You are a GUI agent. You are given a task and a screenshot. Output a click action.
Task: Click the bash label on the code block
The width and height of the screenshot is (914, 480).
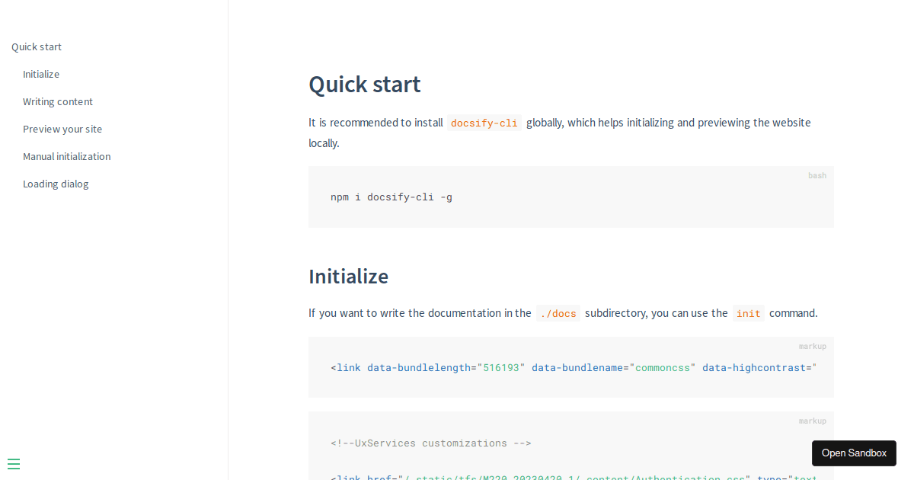point(817,175)
